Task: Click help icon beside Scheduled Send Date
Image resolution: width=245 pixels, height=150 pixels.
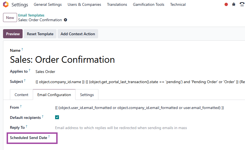Action: 49,137
